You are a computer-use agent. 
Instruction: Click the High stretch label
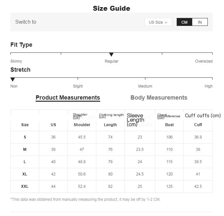pyautogui.click(x=208, y=86)
